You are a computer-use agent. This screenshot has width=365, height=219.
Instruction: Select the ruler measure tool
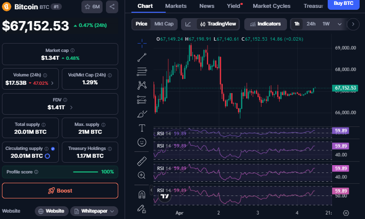[x=142, y=161]
